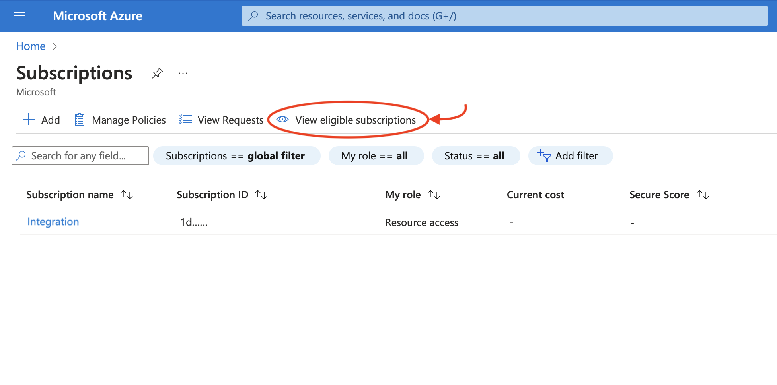This screenshot has height=385, width=777.
Task: Click View eligible subscriptions text
Action: point(355,120)
